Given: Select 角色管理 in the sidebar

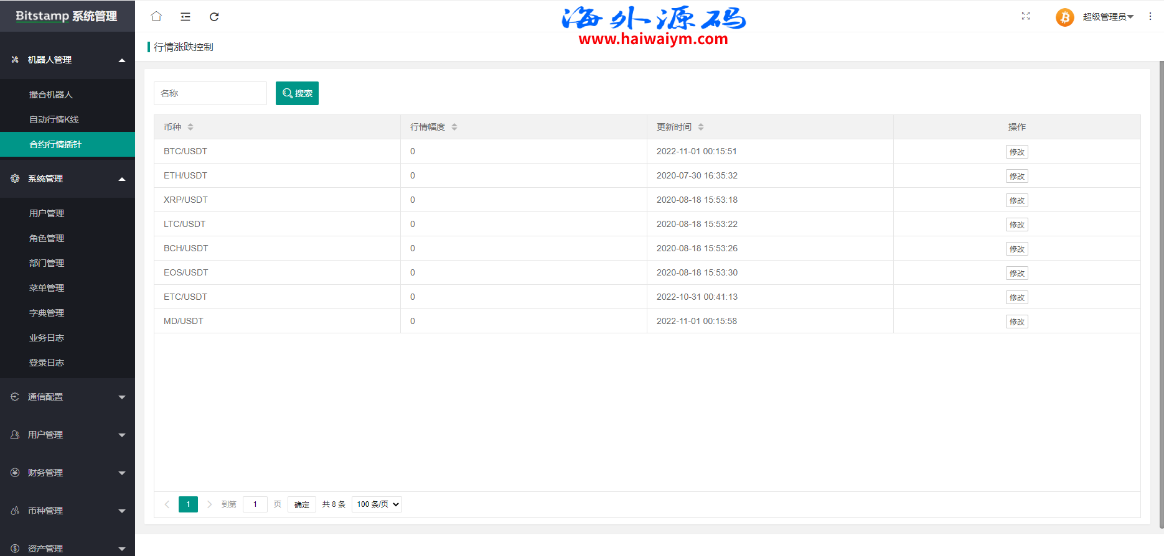Looking at the screenshot, I should tap(47, 238).
